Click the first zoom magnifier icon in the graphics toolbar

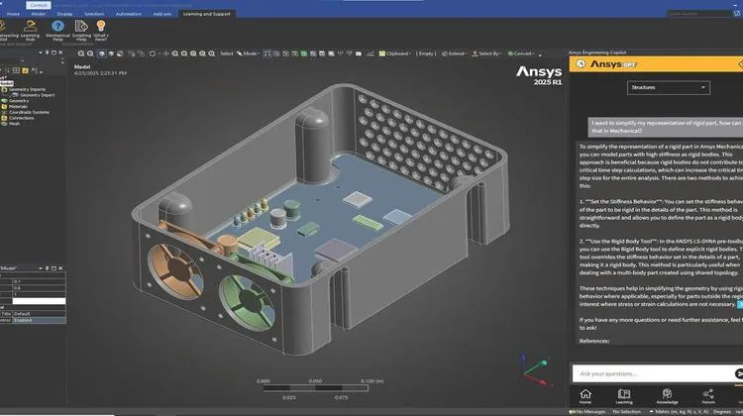[x=81, y=54]
